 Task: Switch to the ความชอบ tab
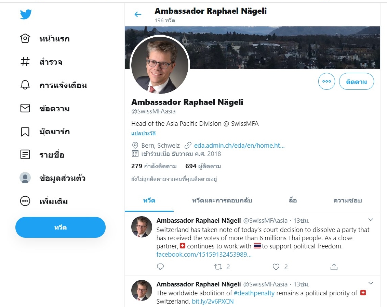pyautogui.click(x=347, y=200)
